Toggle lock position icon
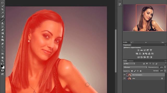 (x=138, y=71)
